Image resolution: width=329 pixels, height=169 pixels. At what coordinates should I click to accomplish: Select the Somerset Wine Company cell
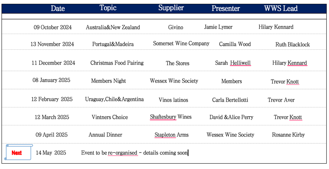tap(181, 44)
